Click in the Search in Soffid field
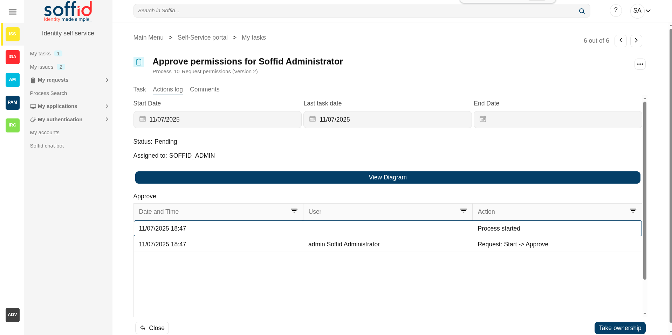Image resolution: width=672 pixels, height=335 pixels. (354, 11)
